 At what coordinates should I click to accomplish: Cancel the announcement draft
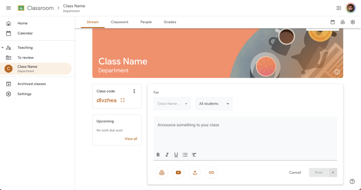[x=295, y=172]
